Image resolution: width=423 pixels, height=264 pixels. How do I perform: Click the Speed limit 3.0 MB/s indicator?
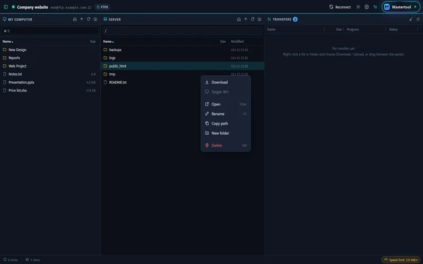401,260
